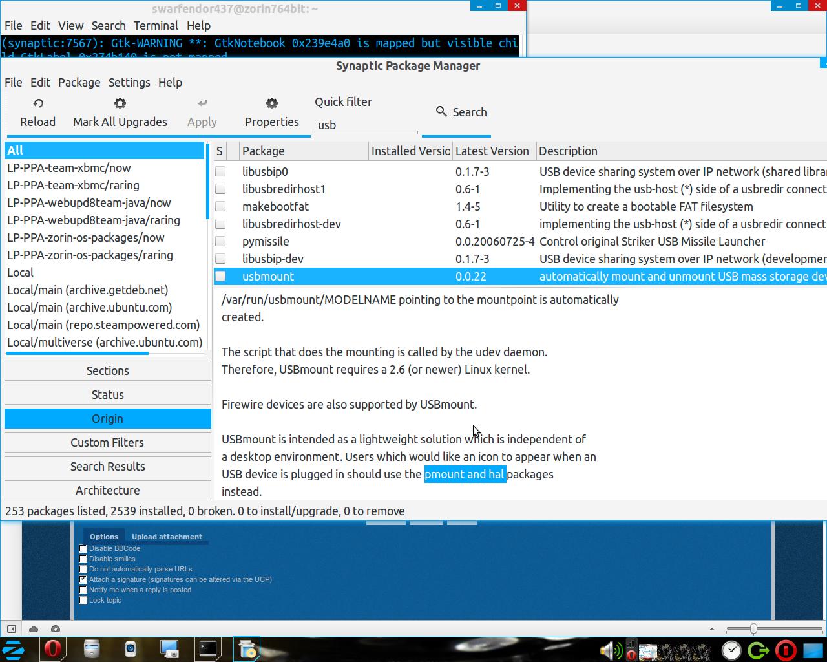Click the Search magnifier icon in Synaptic
The image size is (827, 662).
pos(441,112)
